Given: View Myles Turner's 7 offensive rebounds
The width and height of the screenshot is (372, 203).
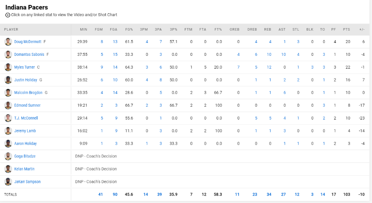Looking at the screenshot, I should point(238,67).
